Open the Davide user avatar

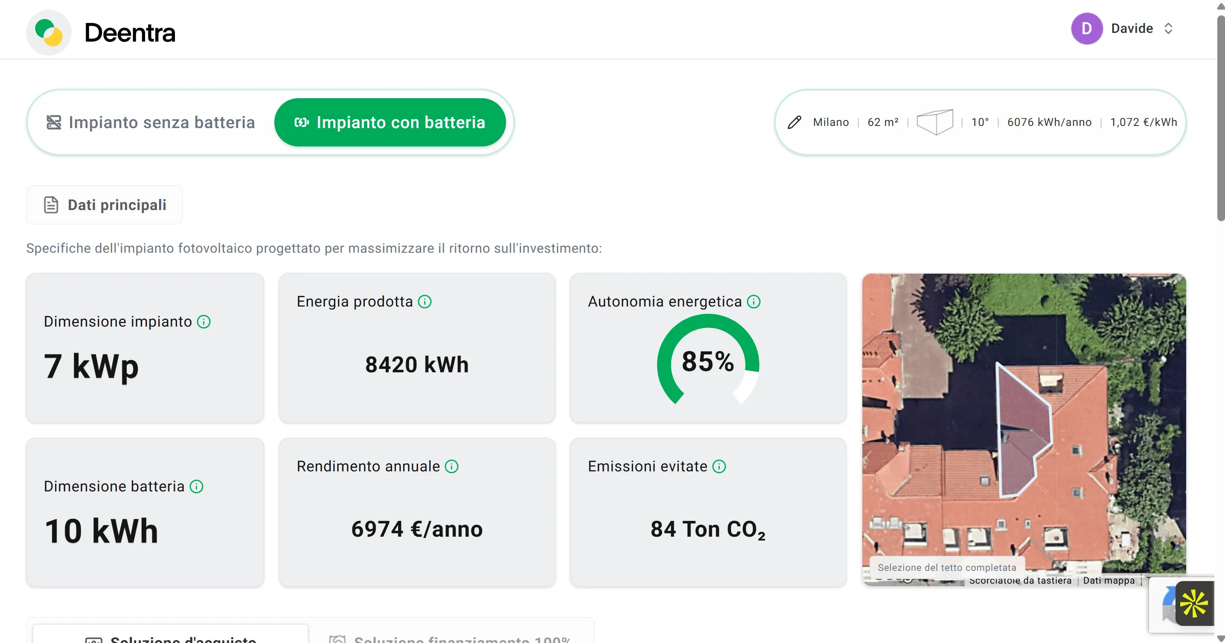coord(1087,29)
